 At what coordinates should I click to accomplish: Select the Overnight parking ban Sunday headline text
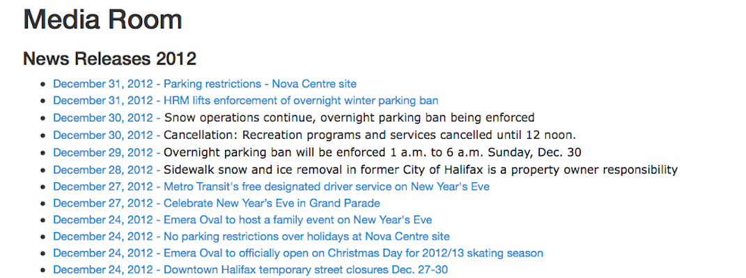coord(372,152)
